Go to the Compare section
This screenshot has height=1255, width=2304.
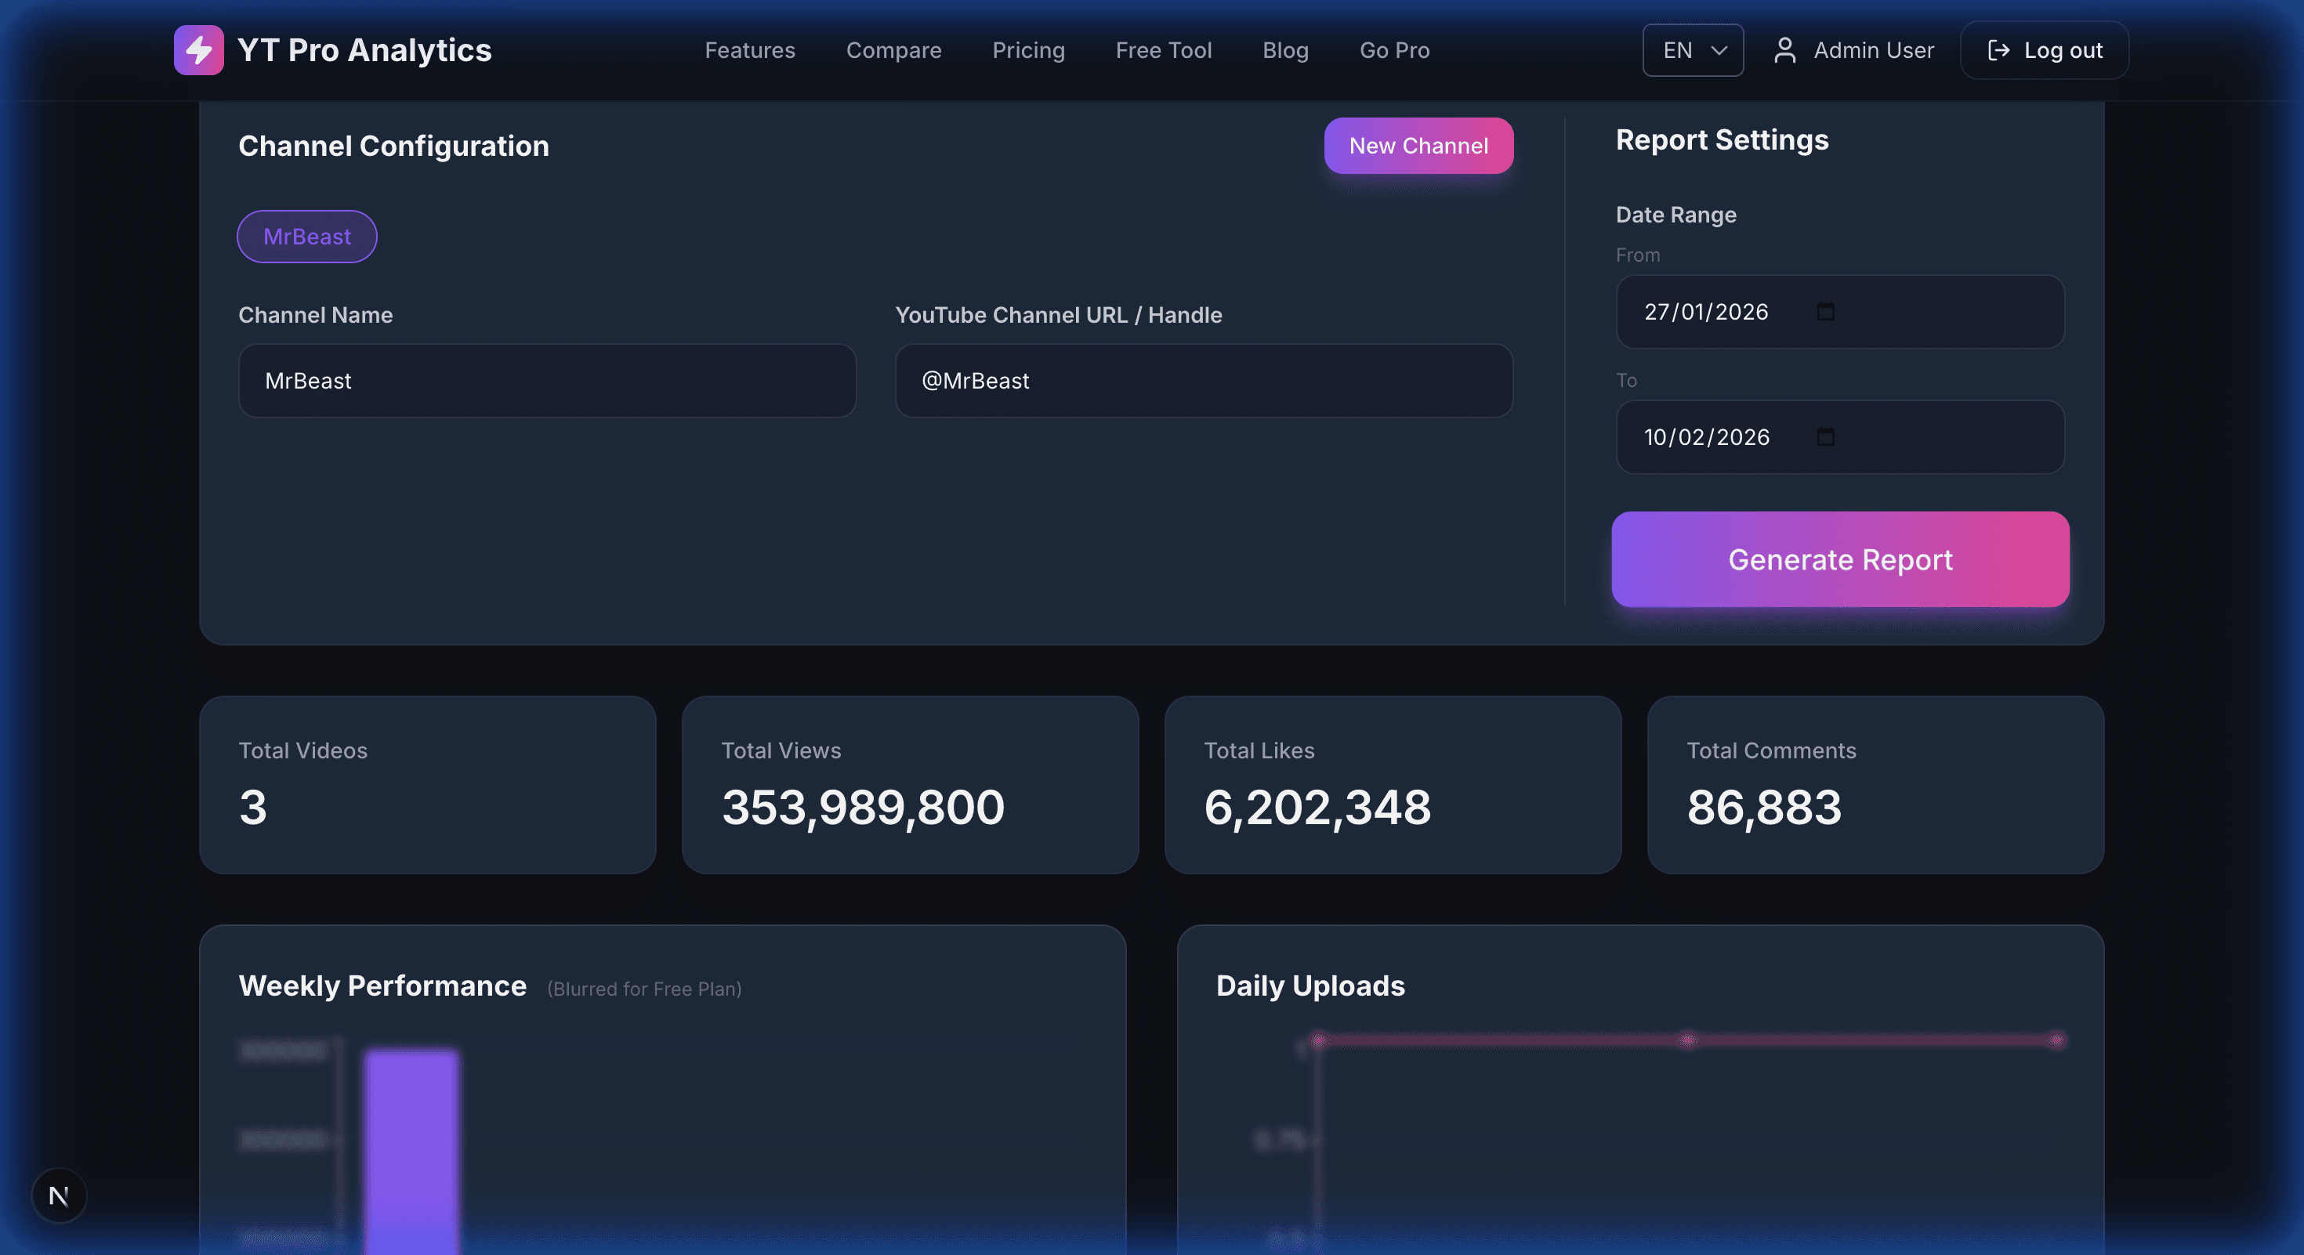[893, 50]
